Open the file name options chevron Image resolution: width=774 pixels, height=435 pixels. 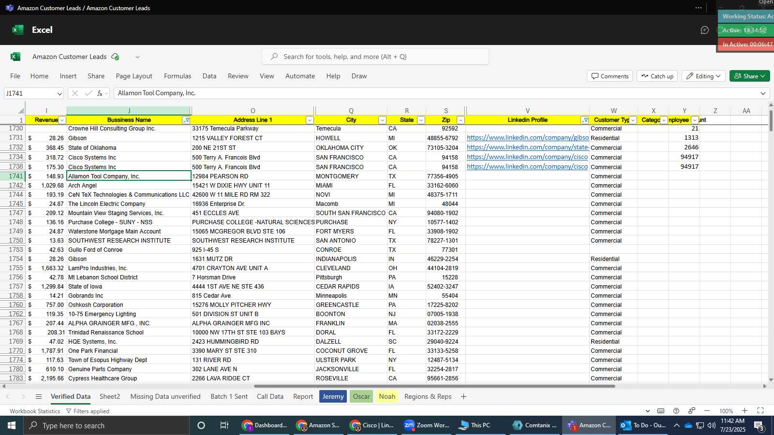pyautogui.click(x=137, y=57)
